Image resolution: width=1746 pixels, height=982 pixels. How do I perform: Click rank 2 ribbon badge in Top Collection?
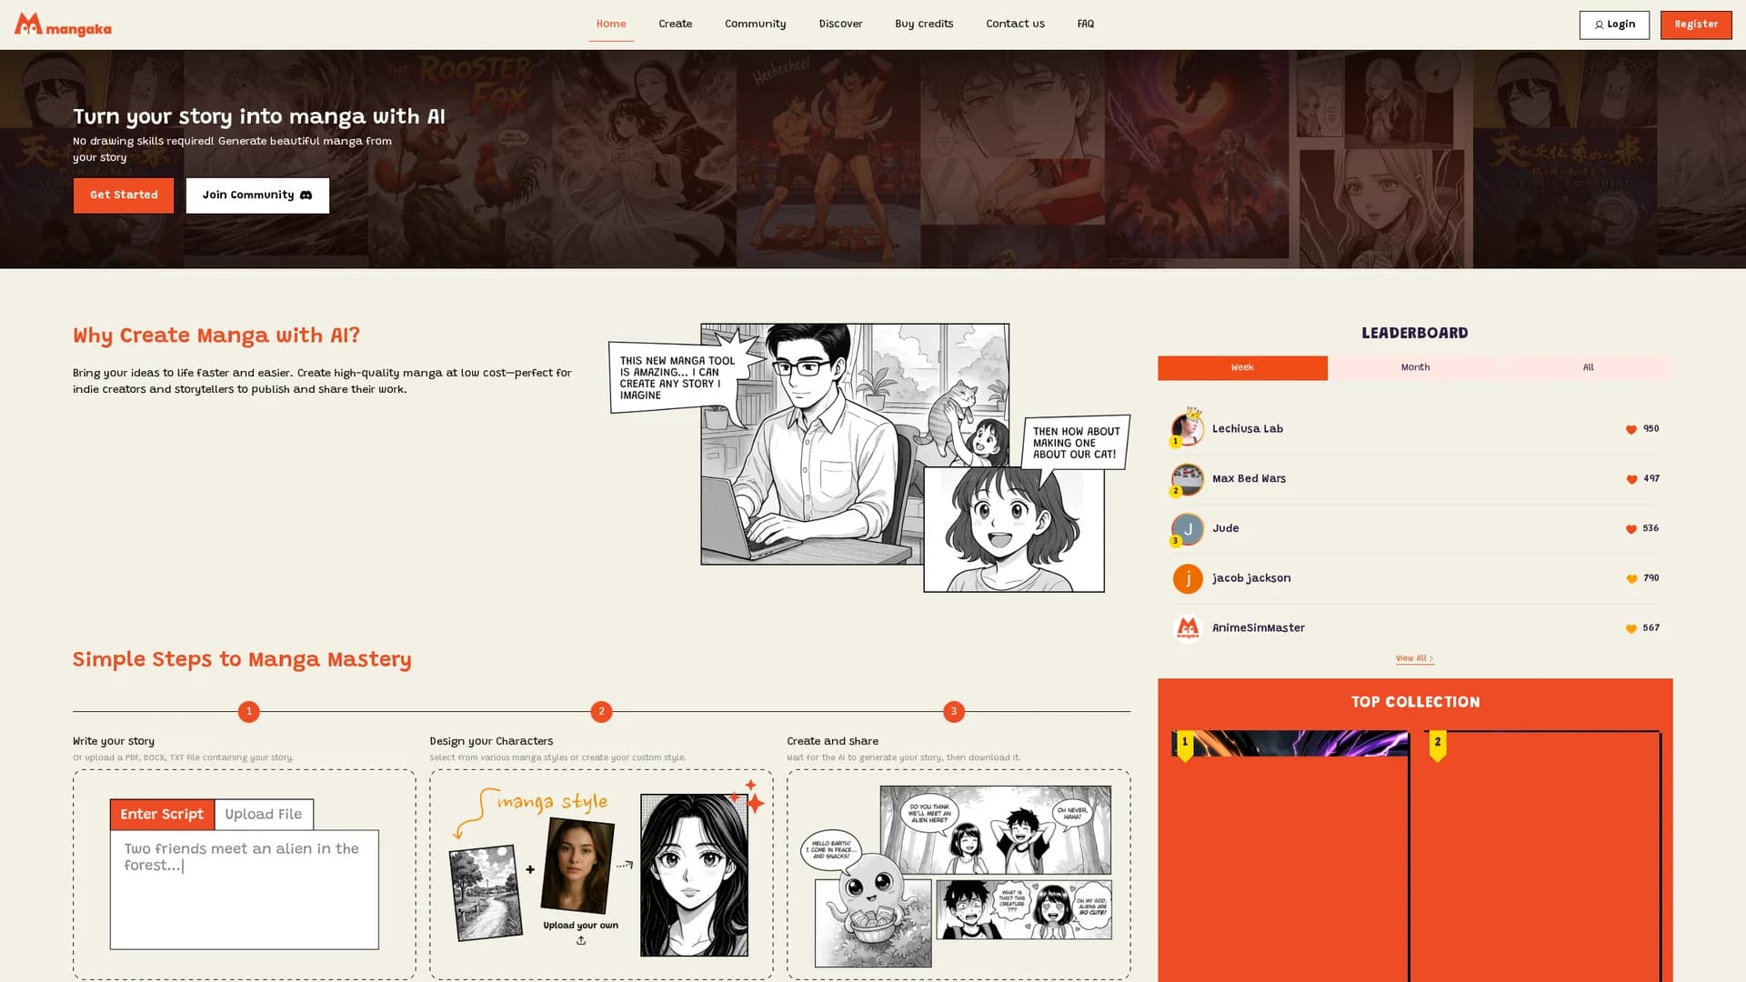click(1438, 746)
